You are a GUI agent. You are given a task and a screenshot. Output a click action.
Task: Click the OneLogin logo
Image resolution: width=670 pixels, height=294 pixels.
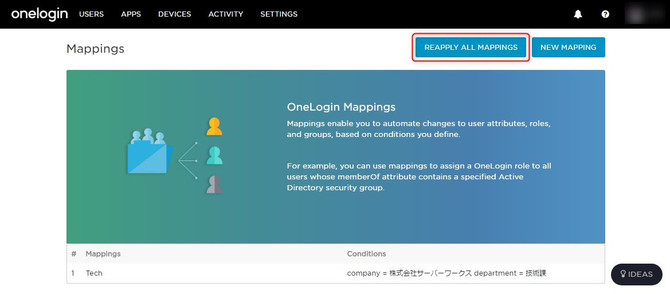pyautogui.click(x=40, y=14)
